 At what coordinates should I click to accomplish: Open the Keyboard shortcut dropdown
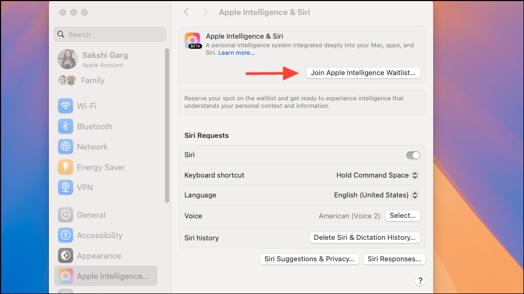[377, 175]
